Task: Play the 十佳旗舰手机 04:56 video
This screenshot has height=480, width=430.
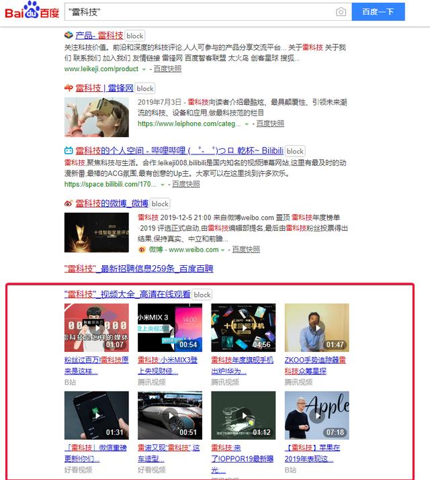Action: click(243, 328)
